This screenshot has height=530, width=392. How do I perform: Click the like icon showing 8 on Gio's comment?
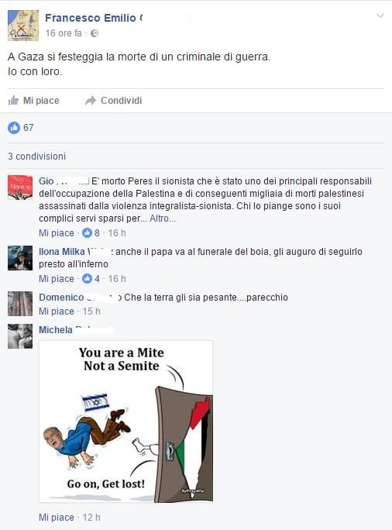[88, 233]
